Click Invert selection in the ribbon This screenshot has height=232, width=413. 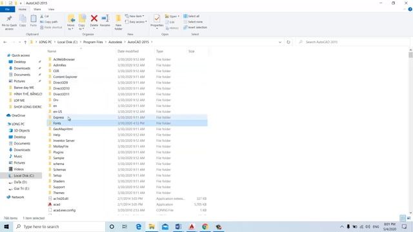point(195,27)
